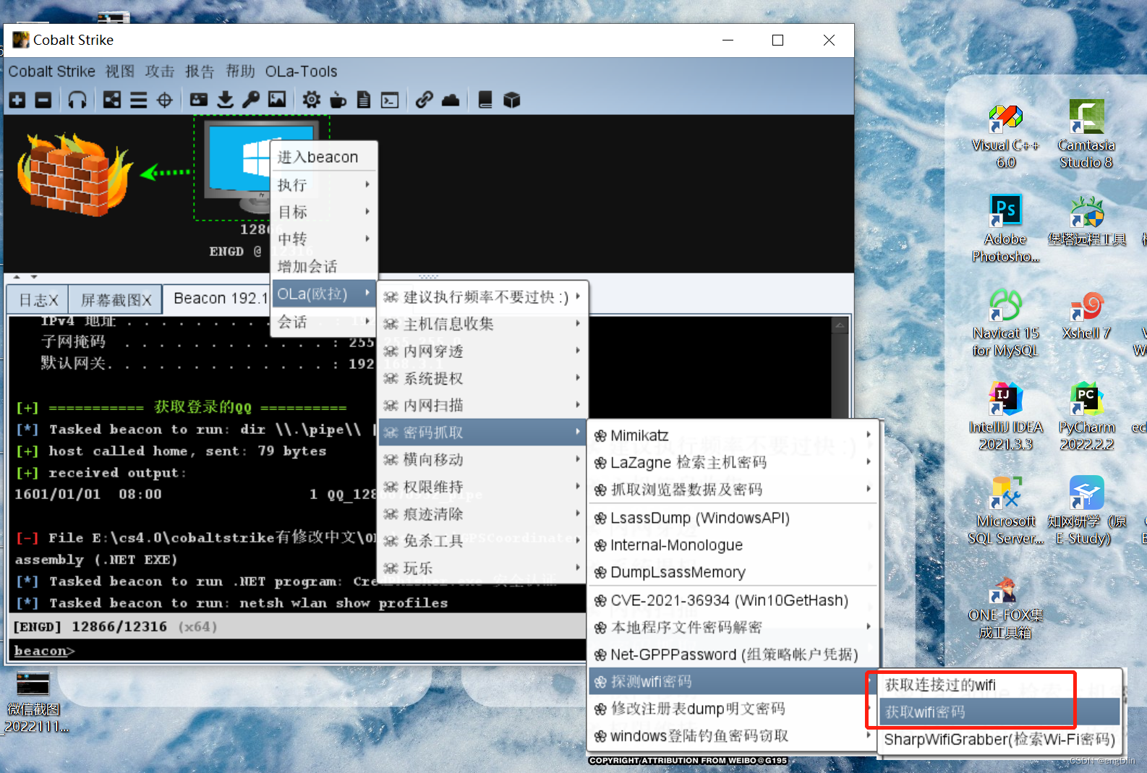Open Microsoft SQL Server desktop shortcut
Image resolution: width=1147 pixels, height=773 pixels.
pos(1005,511)
